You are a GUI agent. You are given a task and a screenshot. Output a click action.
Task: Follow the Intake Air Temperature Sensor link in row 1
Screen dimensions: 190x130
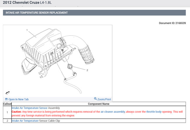[x=30, y=108]
